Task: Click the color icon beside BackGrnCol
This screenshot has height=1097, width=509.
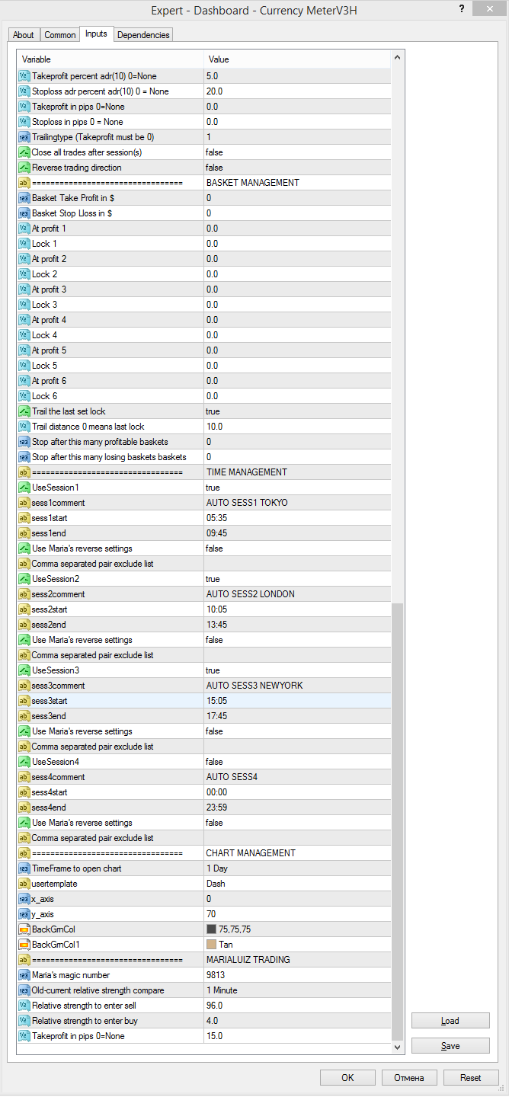Action: pyautogui.click(x=24, y=929)
